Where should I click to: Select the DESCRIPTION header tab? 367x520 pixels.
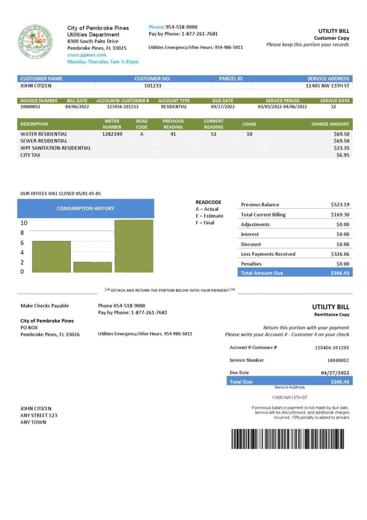[x=34, y=124]
